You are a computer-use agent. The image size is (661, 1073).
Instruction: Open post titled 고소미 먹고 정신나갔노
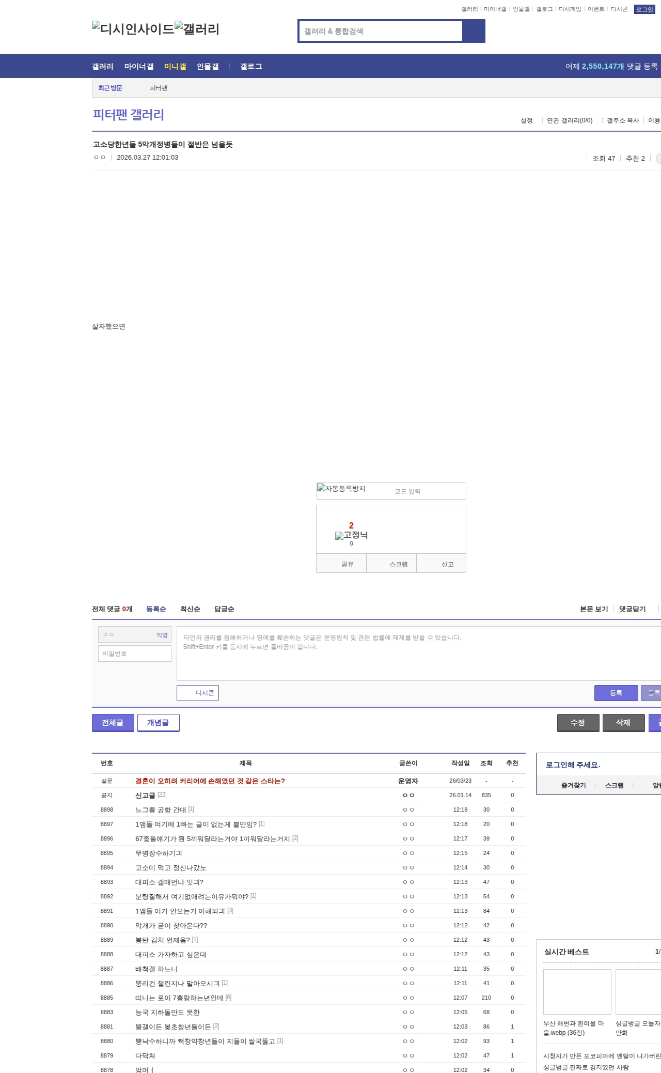(x=171, y=867)
